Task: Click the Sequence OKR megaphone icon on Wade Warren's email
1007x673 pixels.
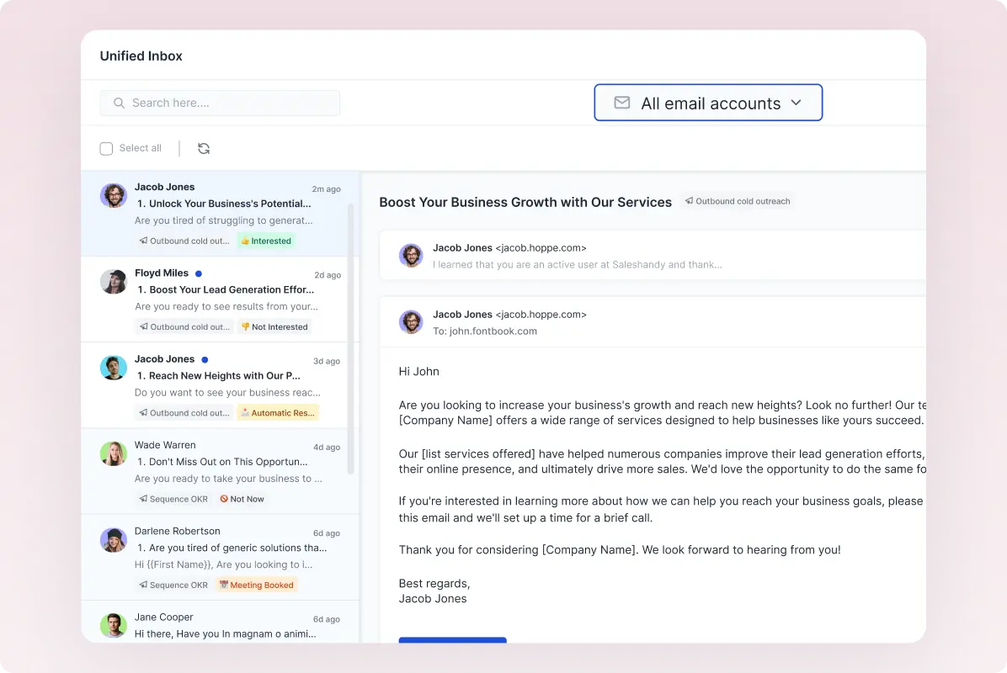Action: [145, 499]
